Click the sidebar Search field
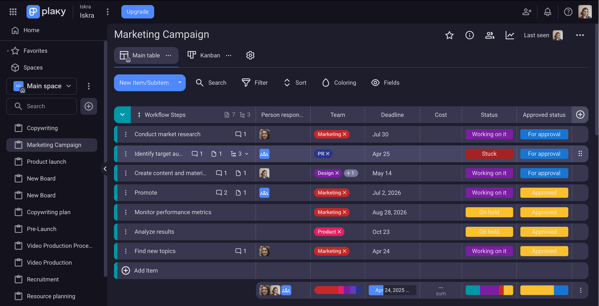Viewport: 599px width, 306px height. 41,106
